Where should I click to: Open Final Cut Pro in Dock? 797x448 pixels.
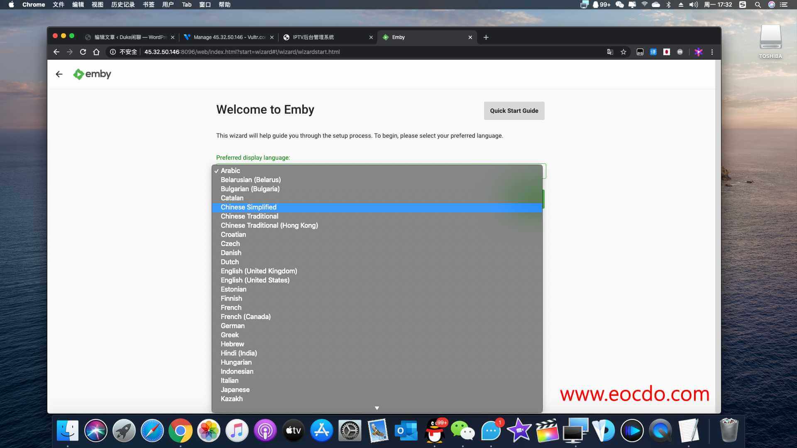548,431
